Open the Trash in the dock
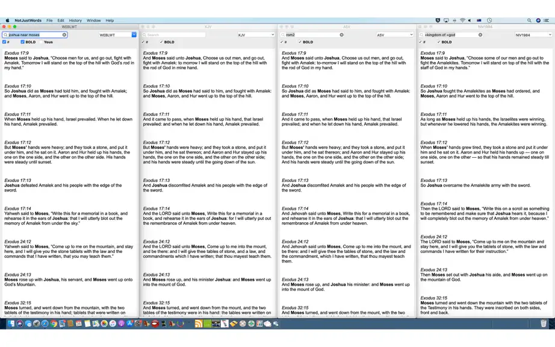The width and height of the screenshot is (555, 347). pyautogui.click(x=544, y=324)
